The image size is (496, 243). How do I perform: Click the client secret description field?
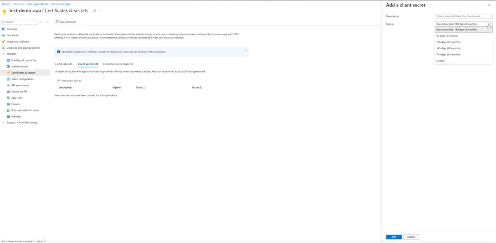click(x=463, y=16)
